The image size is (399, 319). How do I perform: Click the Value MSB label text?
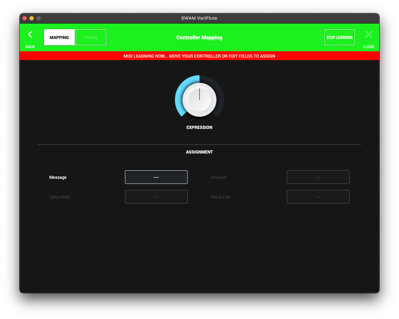click(x=59, y=197)
